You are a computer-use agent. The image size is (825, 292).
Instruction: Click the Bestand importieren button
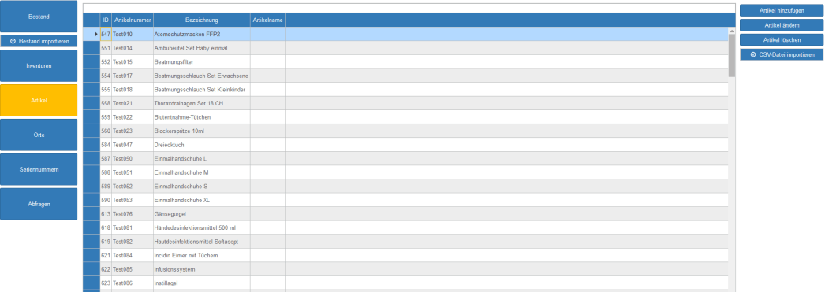click(39, 41)
